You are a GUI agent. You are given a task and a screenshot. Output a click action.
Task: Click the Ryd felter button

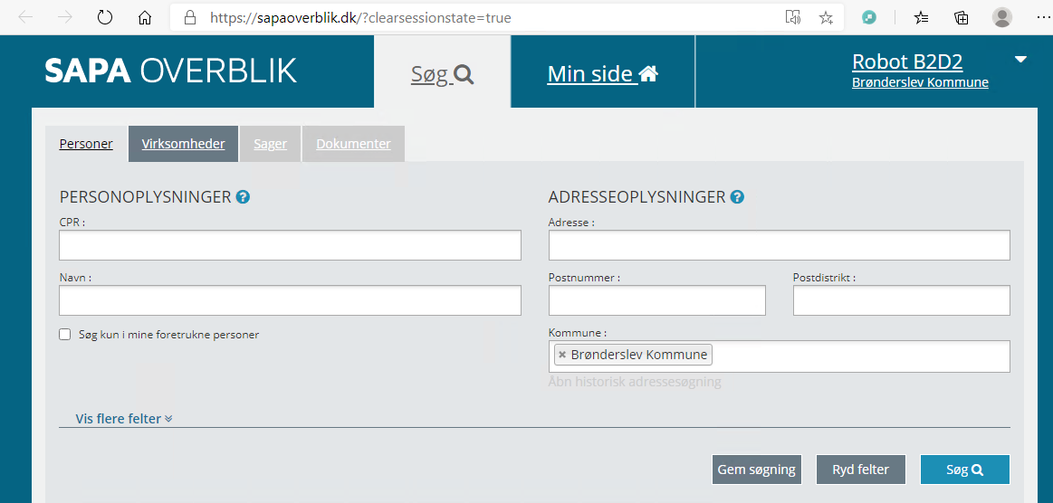pyautogui.click(x=860, y=470)
